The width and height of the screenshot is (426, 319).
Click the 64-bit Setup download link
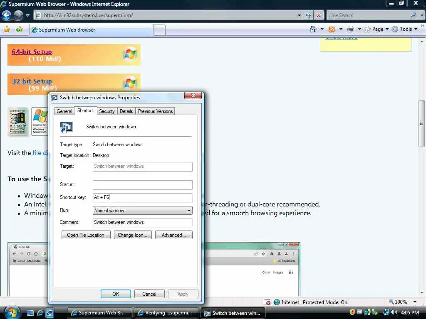tap(32, 52)
